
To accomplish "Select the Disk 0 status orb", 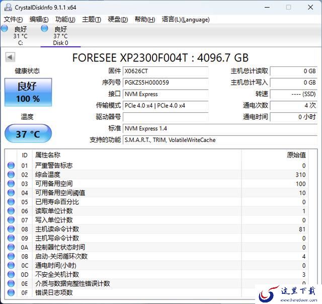I will point(45,28).
